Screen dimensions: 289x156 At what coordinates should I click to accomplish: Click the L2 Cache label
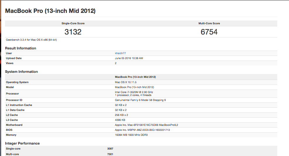[x=12, y=115]
